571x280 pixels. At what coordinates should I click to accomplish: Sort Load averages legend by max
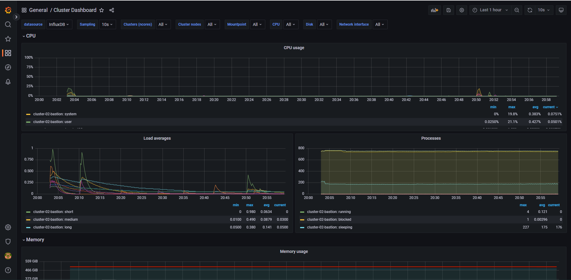250,205
